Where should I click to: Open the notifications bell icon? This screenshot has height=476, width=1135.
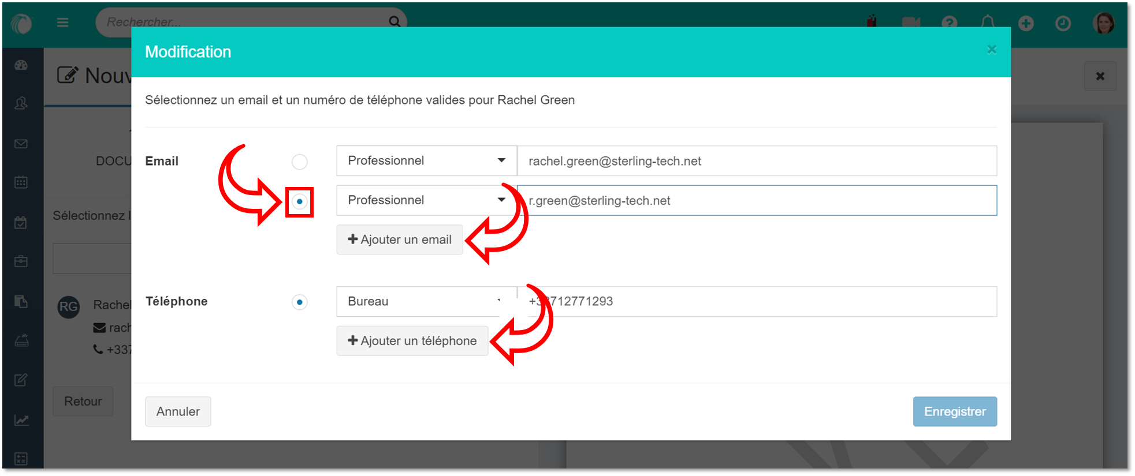pos(988,22)
